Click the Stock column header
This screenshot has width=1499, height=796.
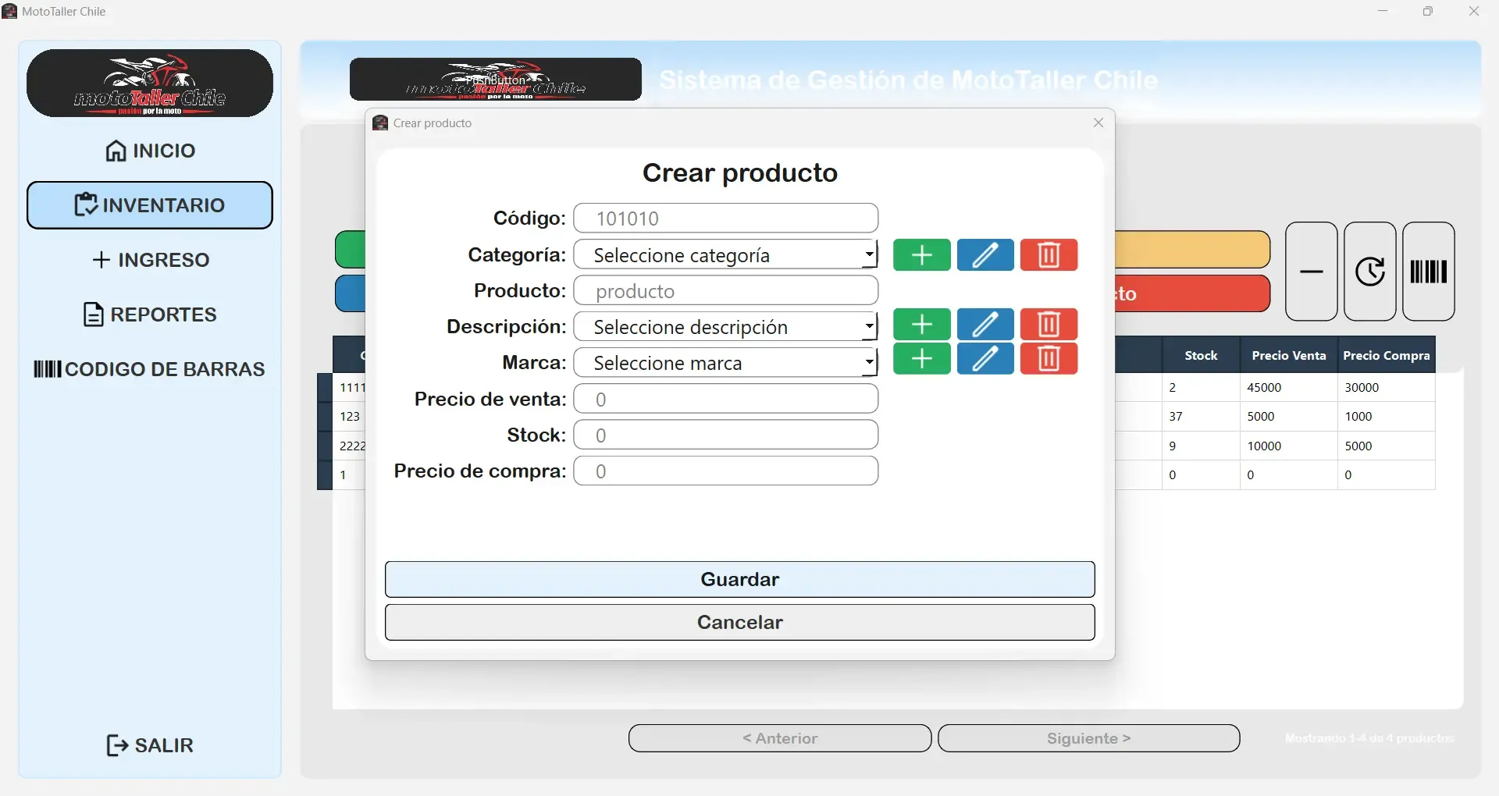click(x=1201, y=355)
